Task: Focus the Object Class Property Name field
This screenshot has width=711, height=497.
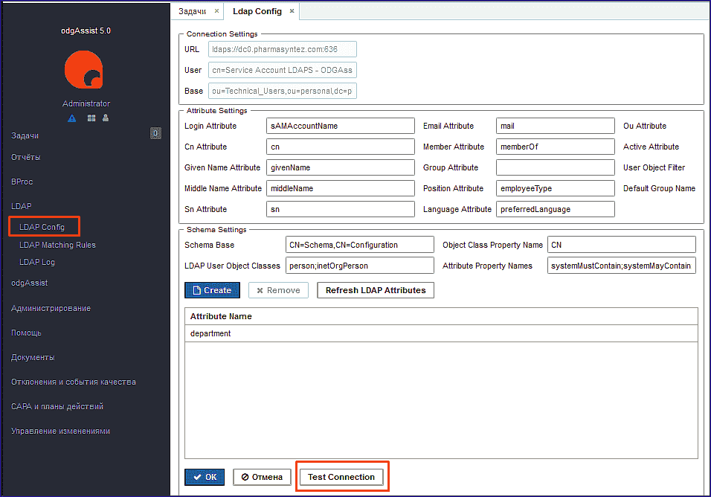Action: (x=621, y=245)
